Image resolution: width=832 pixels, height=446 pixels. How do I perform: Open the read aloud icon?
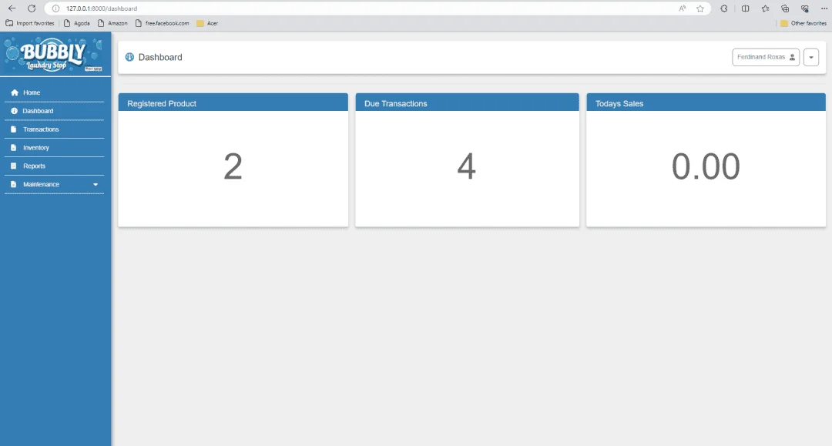click(x=683, y=8)
